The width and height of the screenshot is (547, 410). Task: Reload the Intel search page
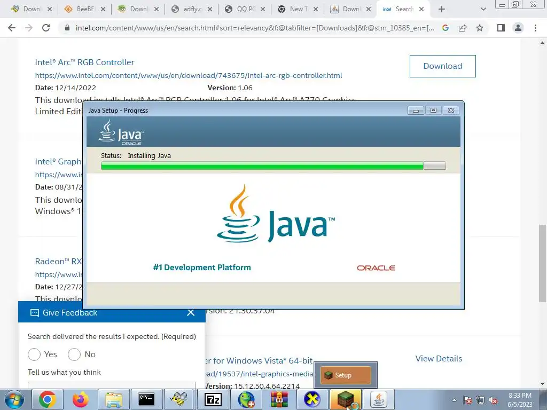pos(46,28)
